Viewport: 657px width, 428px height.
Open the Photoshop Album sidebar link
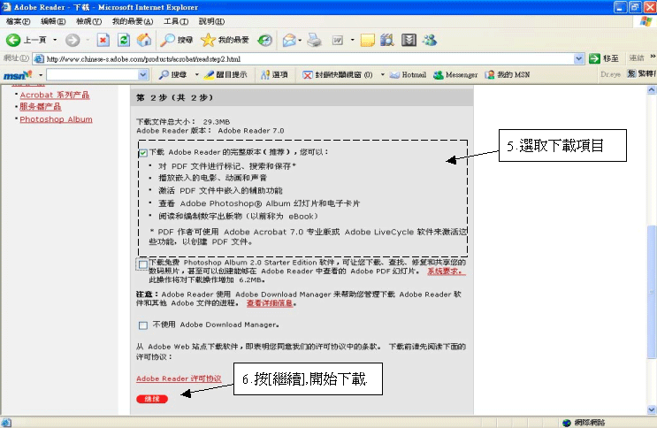[x=56, y=119]
